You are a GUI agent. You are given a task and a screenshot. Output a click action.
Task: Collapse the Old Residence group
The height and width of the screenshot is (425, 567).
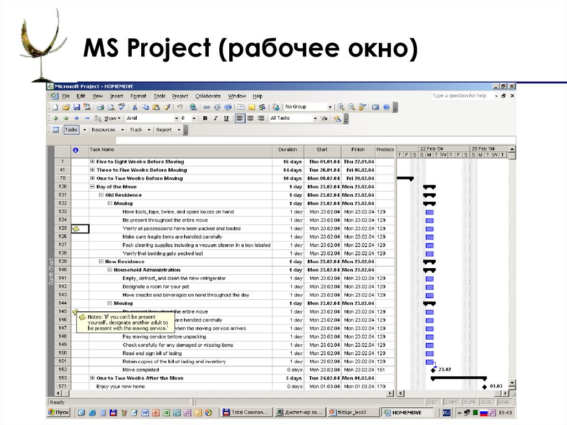(101, 194)
